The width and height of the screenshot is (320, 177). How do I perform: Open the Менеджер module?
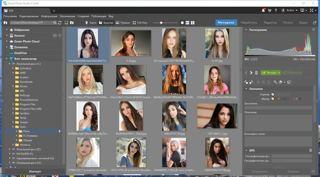(x=226, y=23)
